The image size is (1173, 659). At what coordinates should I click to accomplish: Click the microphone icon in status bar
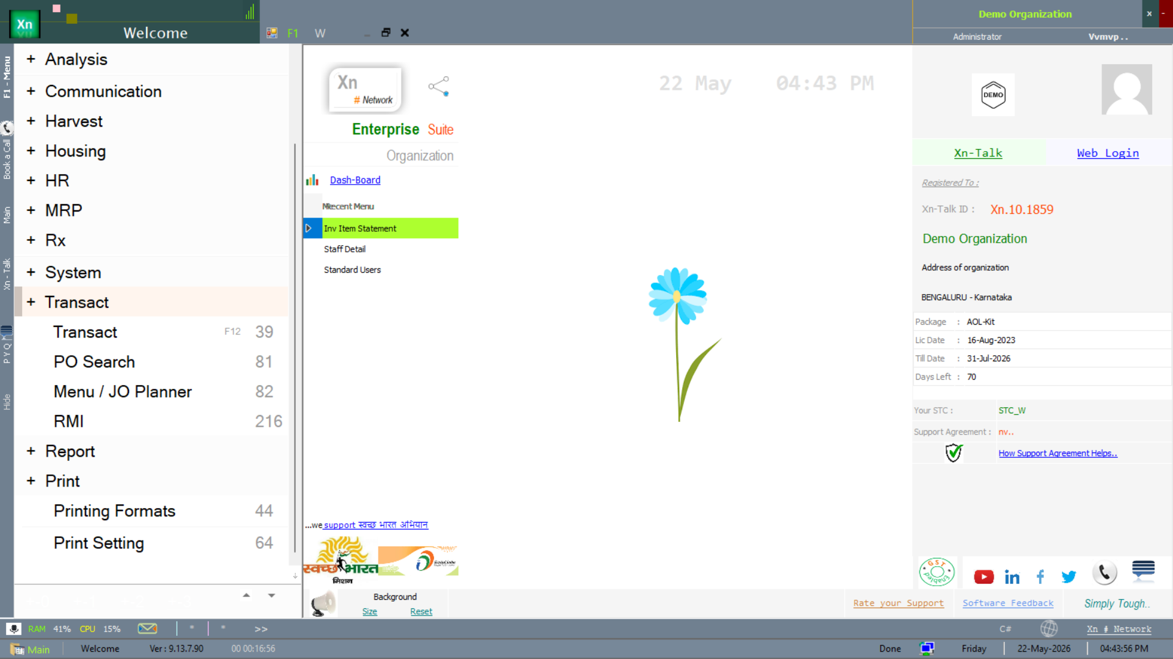pos(13,628)
